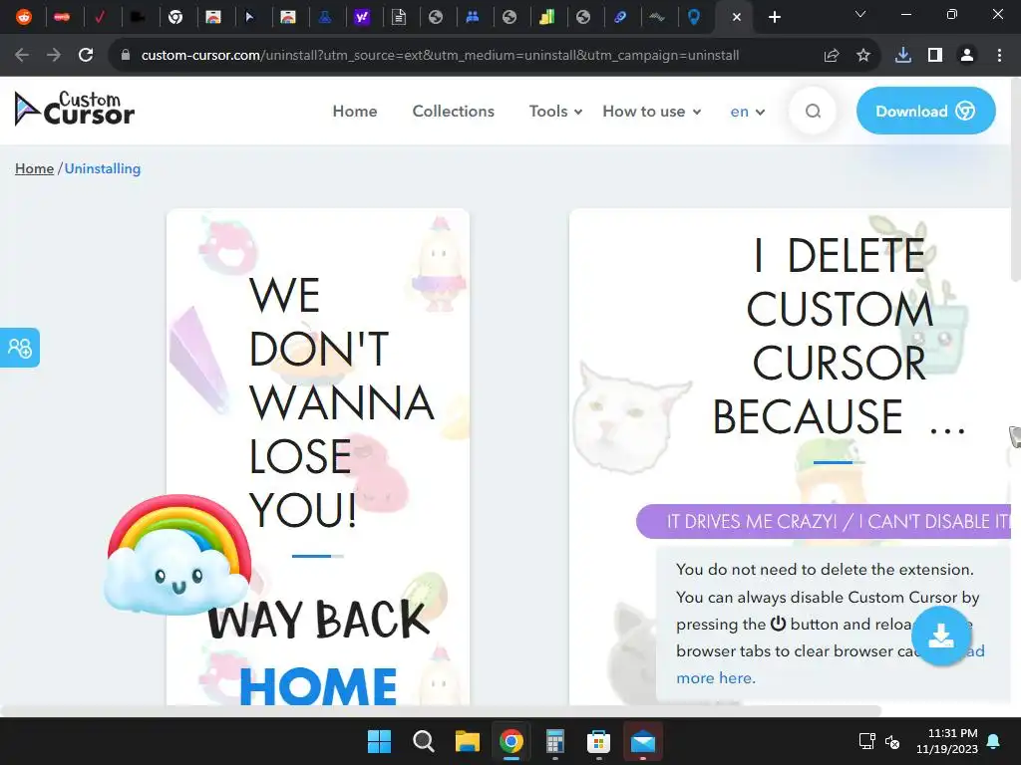This screenshot has width=1021, height=765.
Task: Switch to the Yahoo browser tab
Action: [361, 17]
